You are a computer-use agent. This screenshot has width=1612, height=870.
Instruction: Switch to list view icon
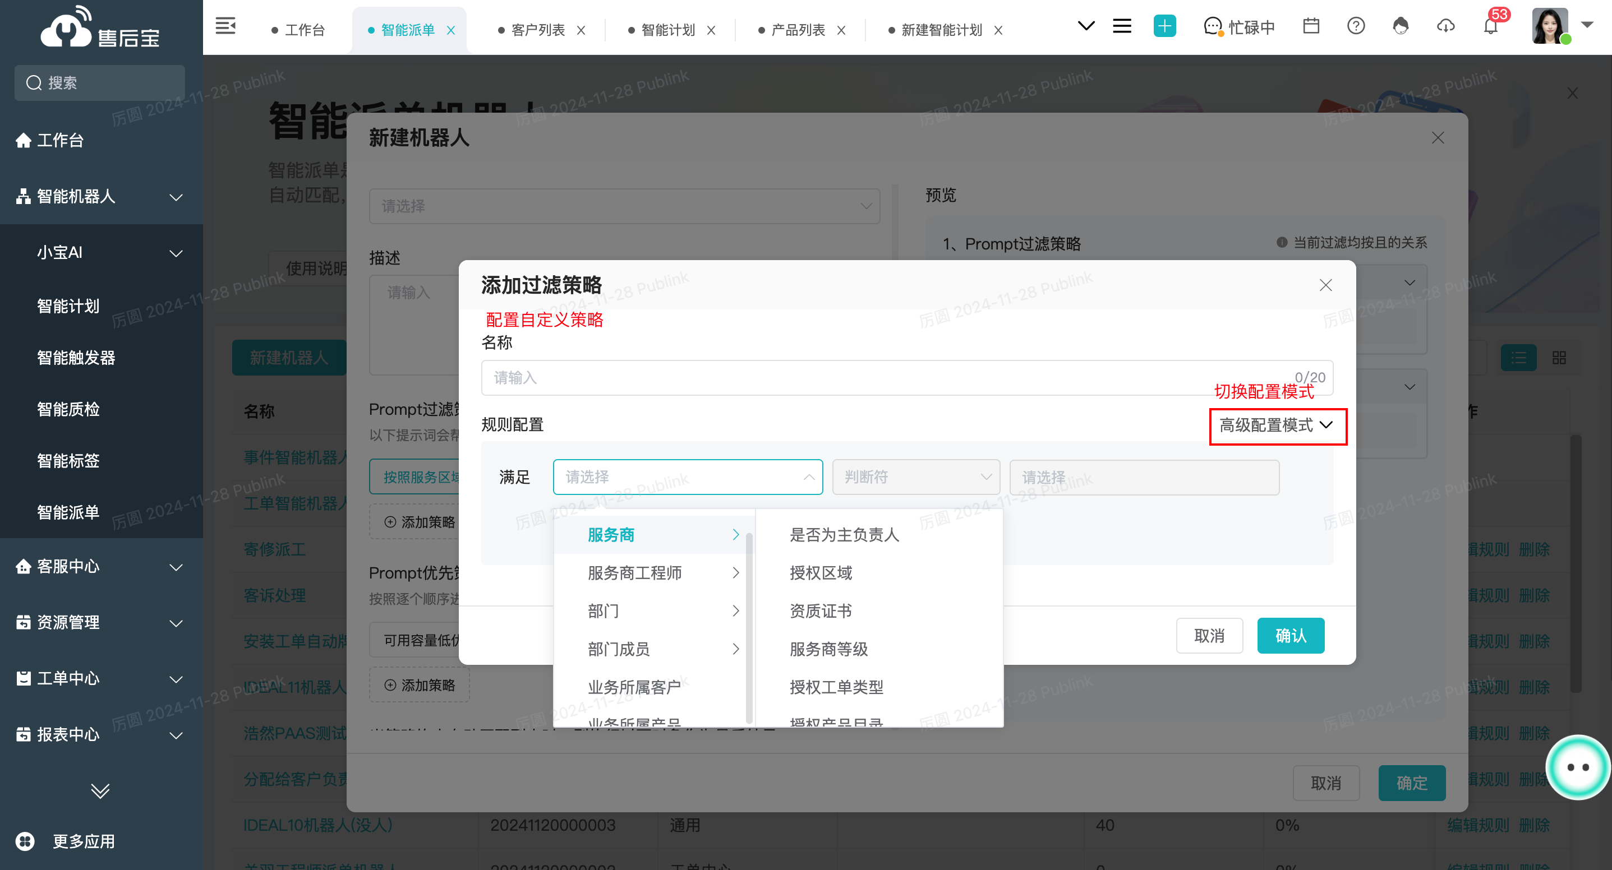point(1518,358)
